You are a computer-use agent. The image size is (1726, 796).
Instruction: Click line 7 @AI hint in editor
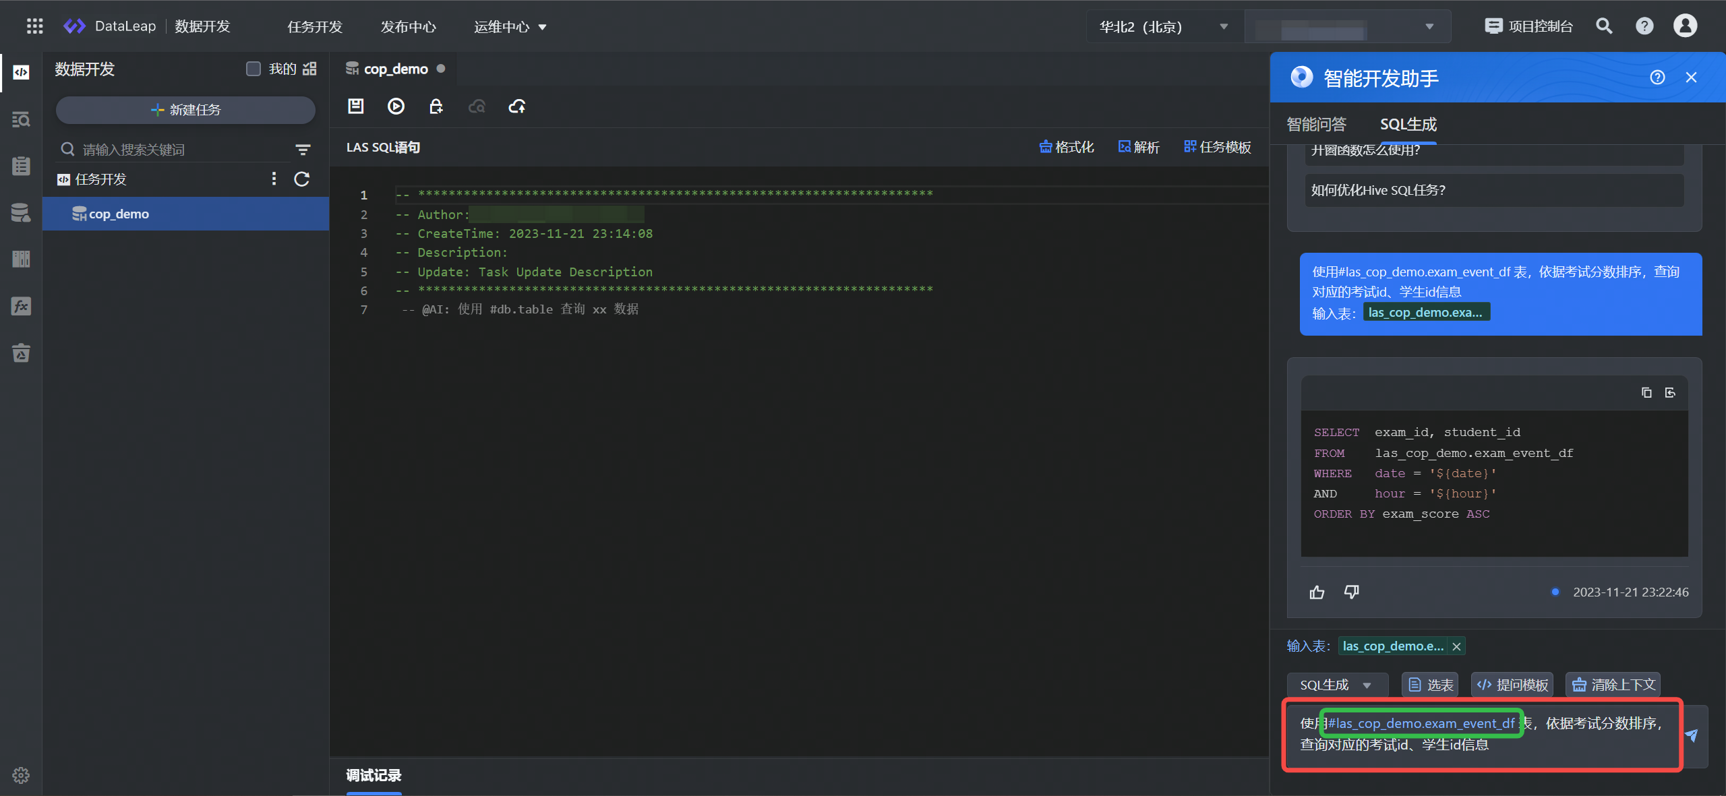coord(520,309)
